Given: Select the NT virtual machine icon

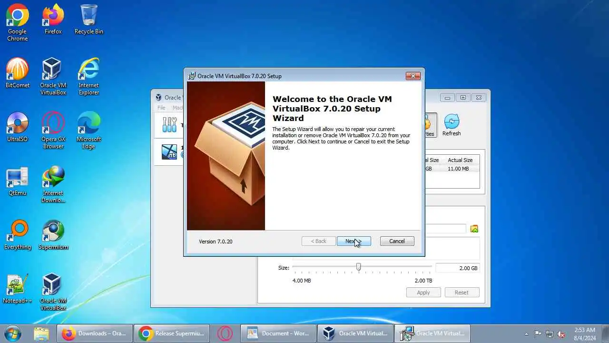Looking at the screenshot, I should point(169,152).
